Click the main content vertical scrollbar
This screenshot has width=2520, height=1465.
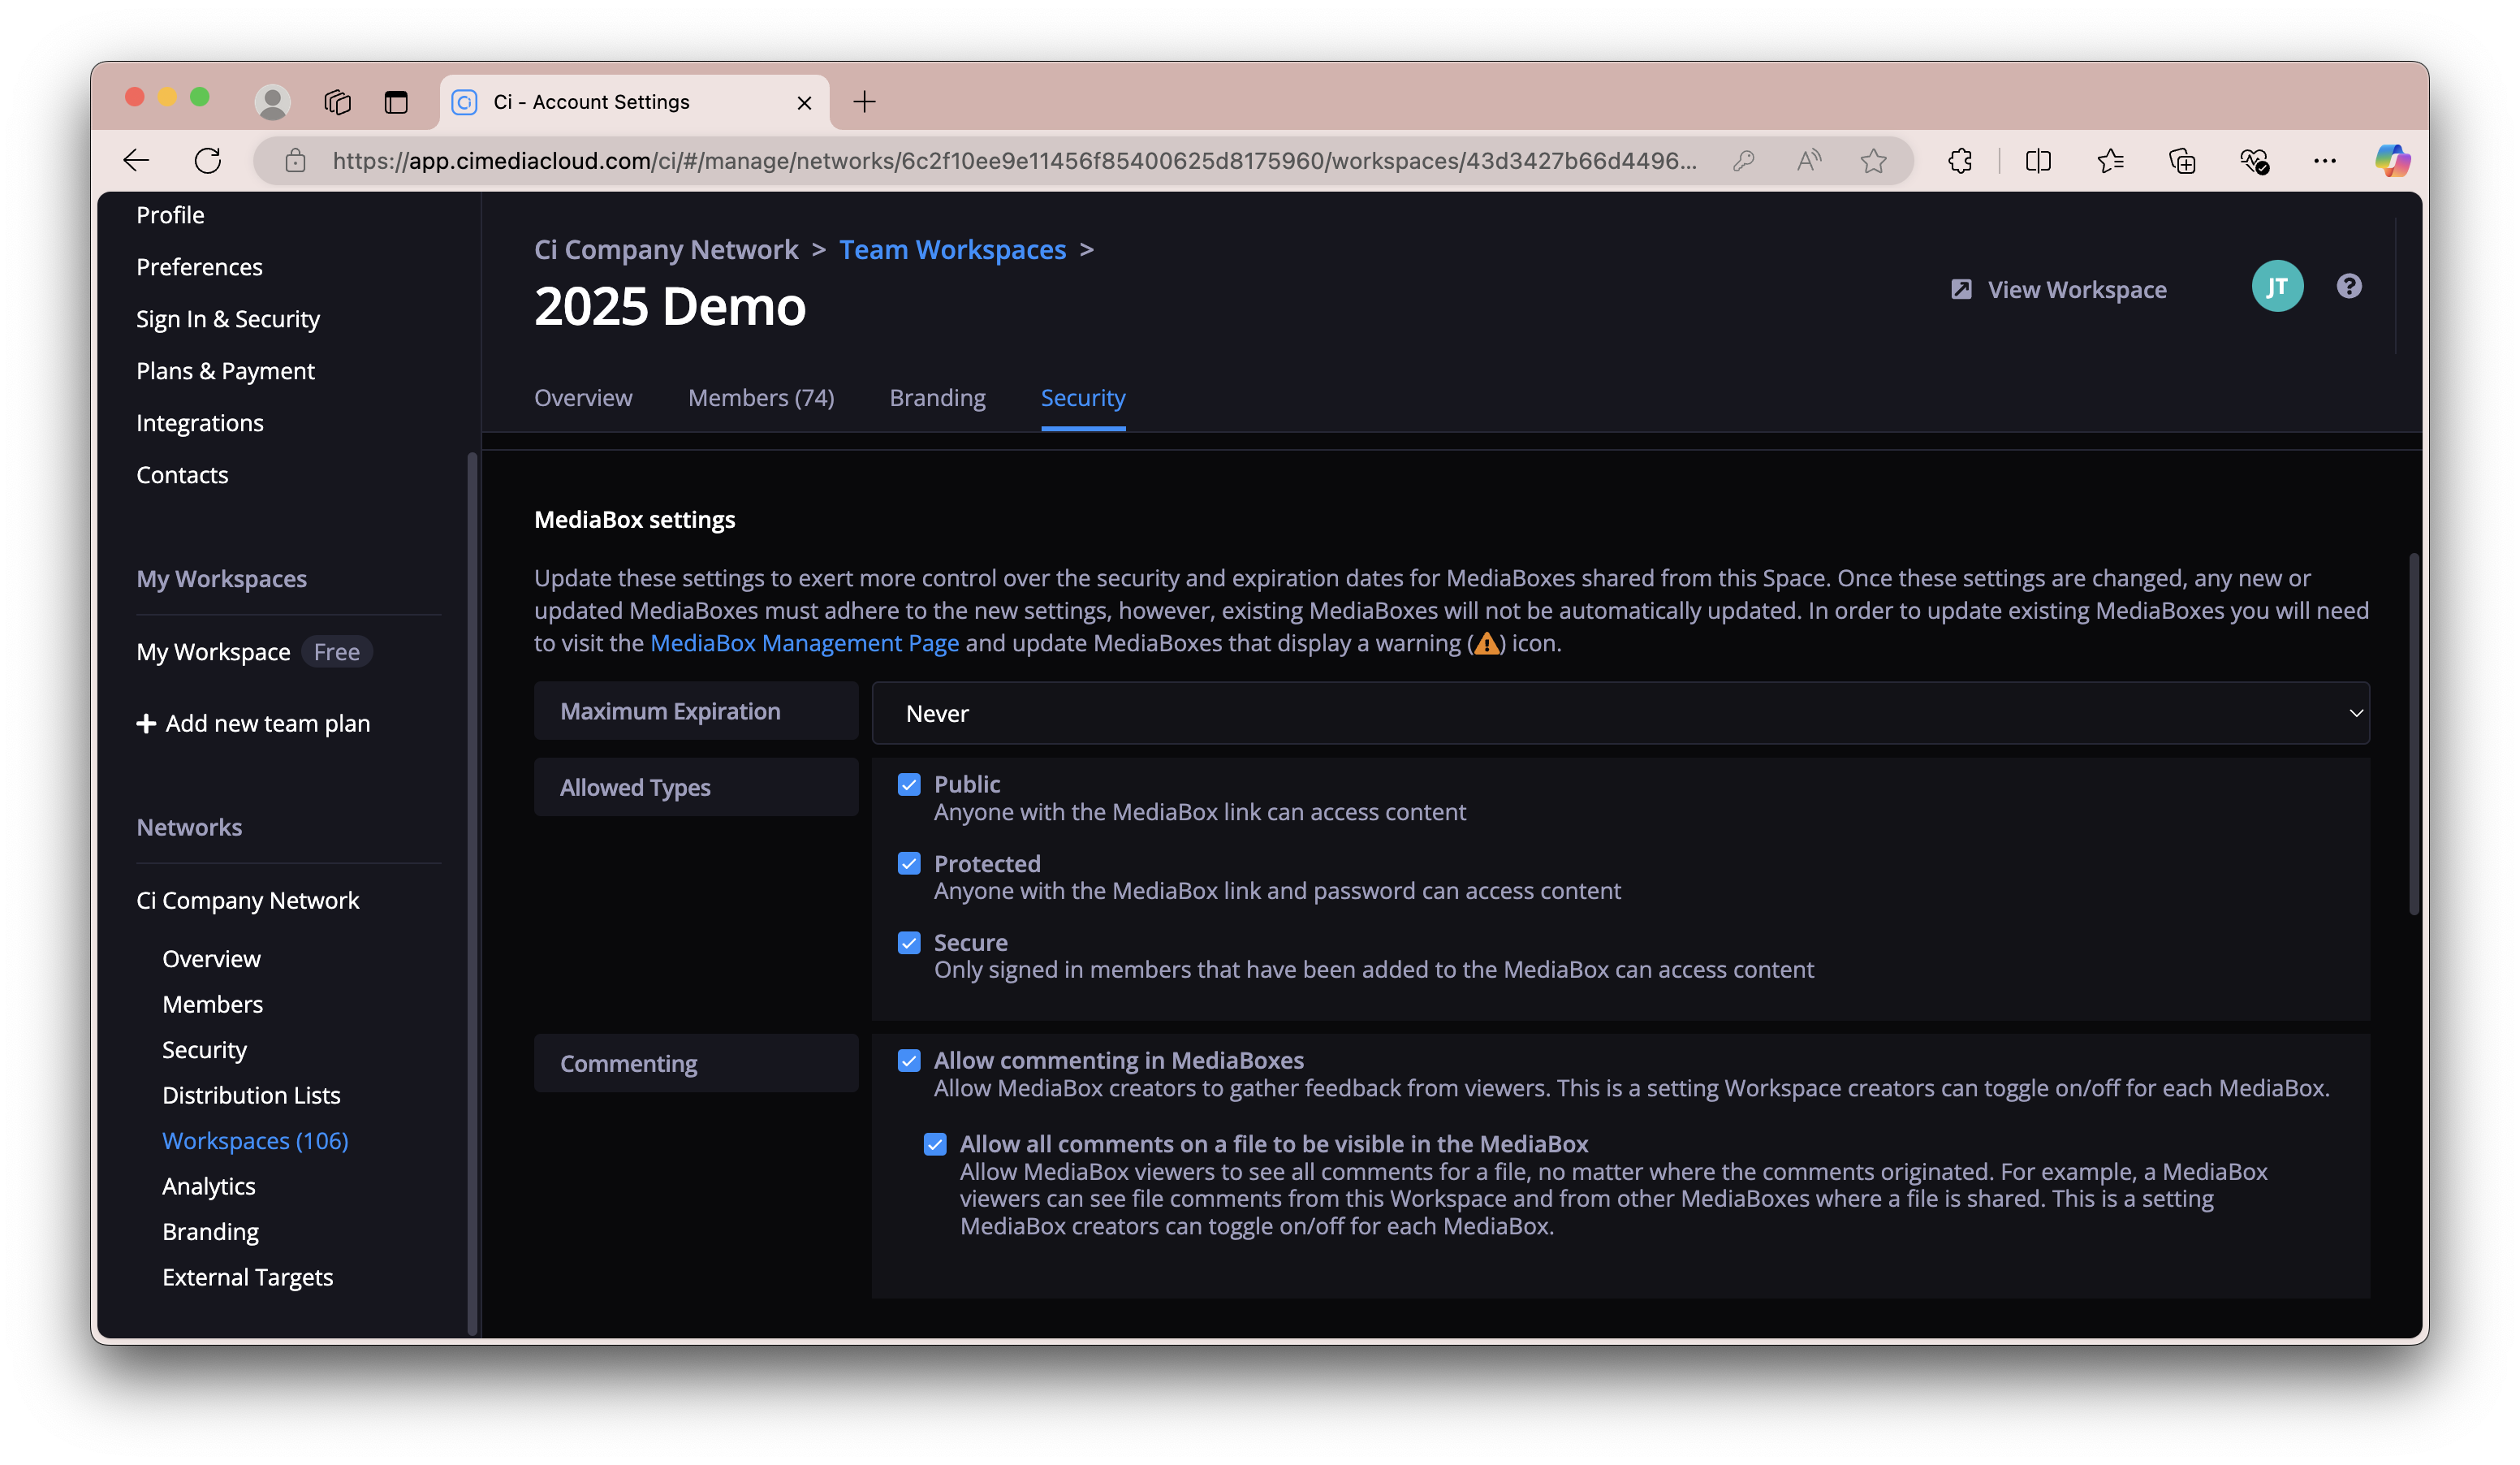point(2413,735)
